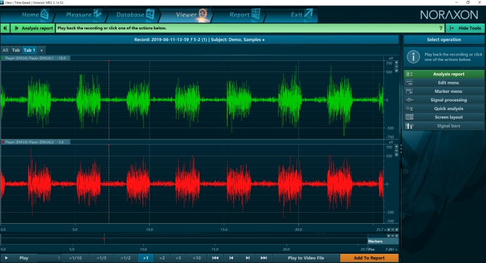Click the Signal bars icon
This screenshot has height=263, width=486.
[409, 126]
